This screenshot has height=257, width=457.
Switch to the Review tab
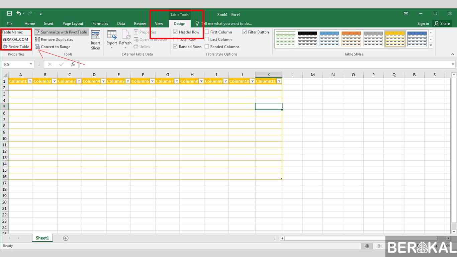coord(140,24)
